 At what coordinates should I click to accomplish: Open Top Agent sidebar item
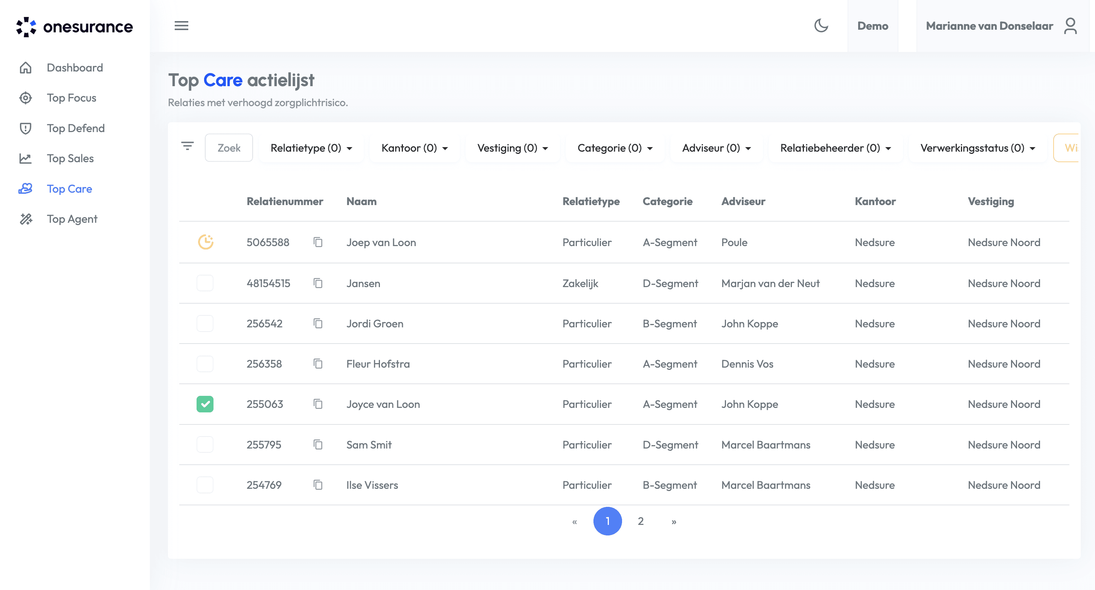[x=72, y=219]
